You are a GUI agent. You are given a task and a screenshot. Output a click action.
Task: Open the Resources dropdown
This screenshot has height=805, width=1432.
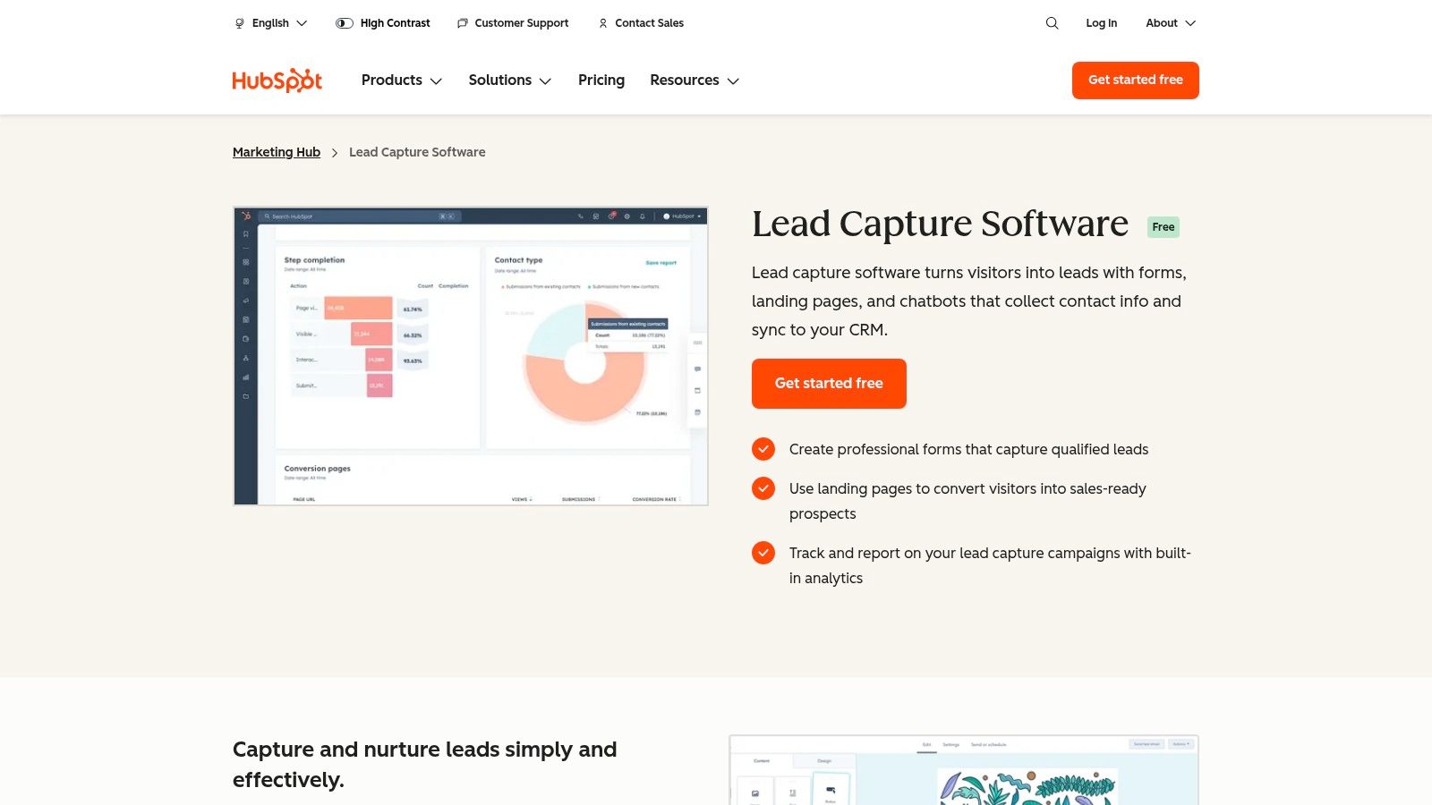[x=694, y=80]
